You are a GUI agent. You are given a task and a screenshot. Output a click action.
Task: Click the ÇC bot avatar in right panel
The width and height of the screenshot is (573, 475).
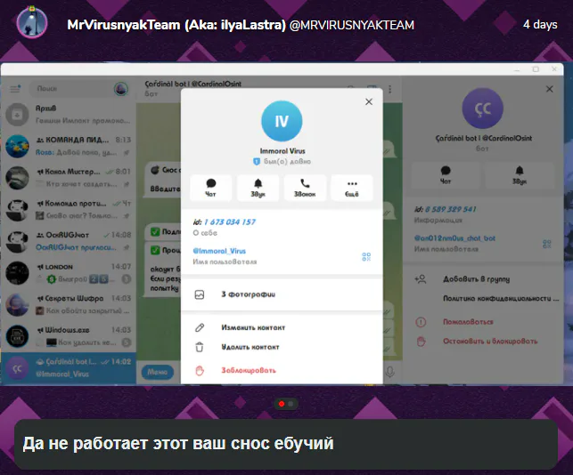(483, 109)
